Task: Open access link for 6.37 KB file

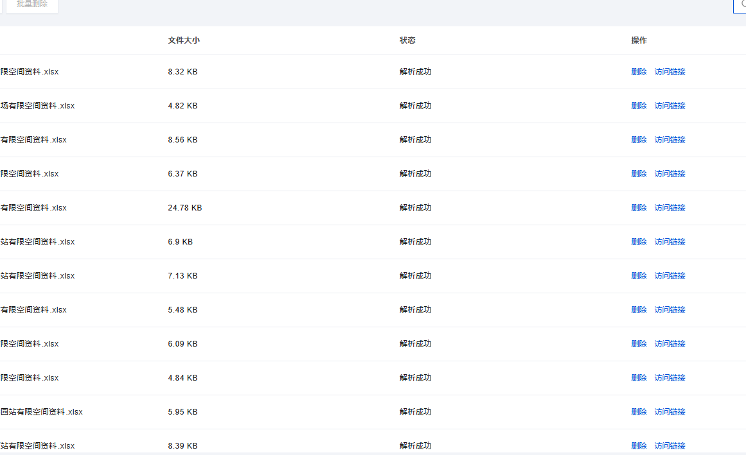Action: click(670, 174)
